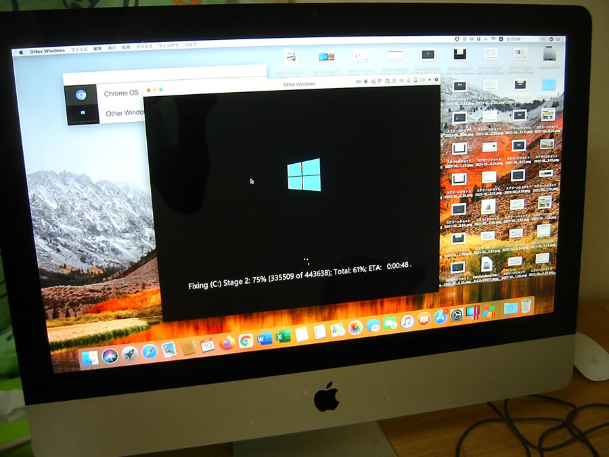Click the Windows VM icon in Dock
The height and width of the screenshot is (457, 609).
coord(489,311)
